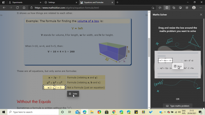205x115 pixels.
Task: Refresh the current page
Action: coord(17,8)
